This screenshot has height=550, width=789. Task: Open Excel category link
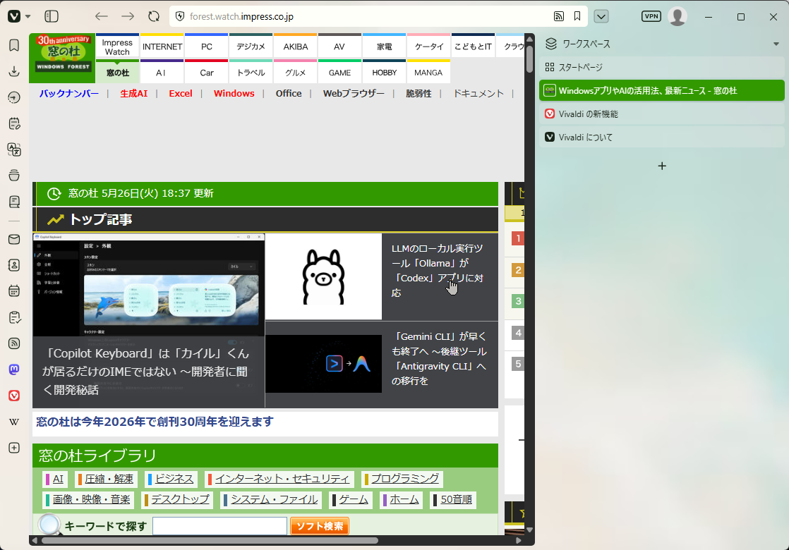(181, 94)
